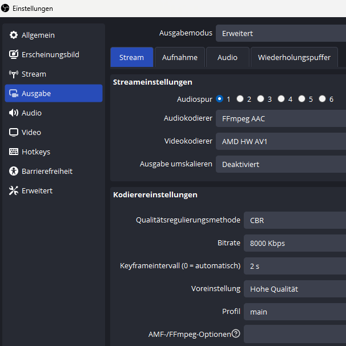The width and height of the screenshot is (346, 346).
Task: Switch to the Aufnahme tab
Action: coord(180,57)
